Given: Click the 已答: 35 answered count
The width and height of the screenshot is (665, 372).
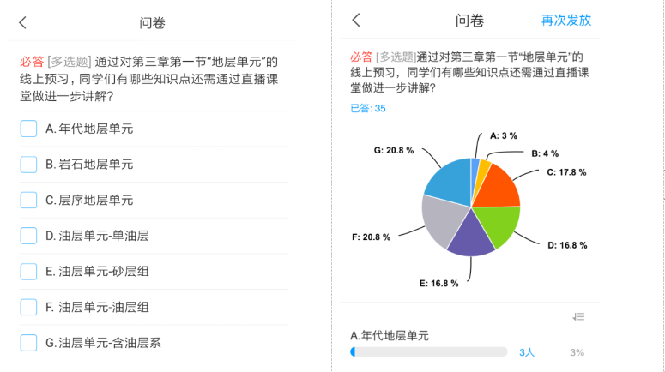Looking at the screenshot, I should tap(368, 108).
